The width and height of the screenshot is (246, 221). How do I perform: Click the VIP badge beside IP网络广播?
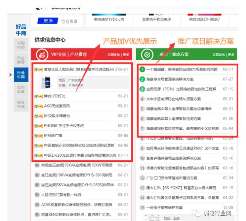point(38,136)
